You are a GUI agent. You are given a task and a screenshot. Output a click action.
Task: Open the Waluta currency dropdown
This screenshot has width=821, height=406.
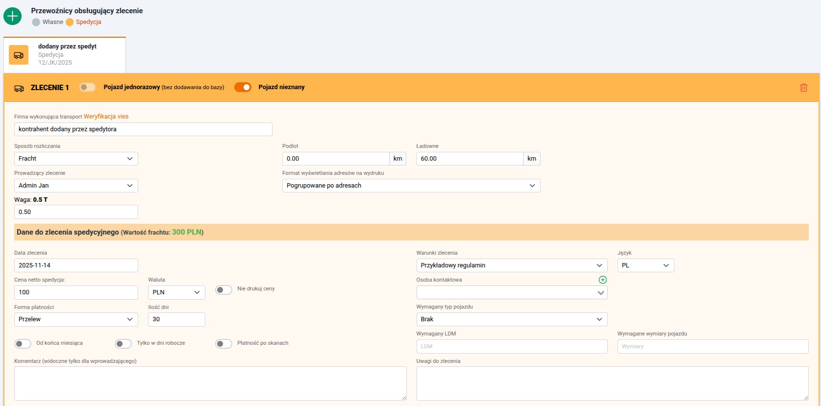pyautogui.click(x=176, y=292)
